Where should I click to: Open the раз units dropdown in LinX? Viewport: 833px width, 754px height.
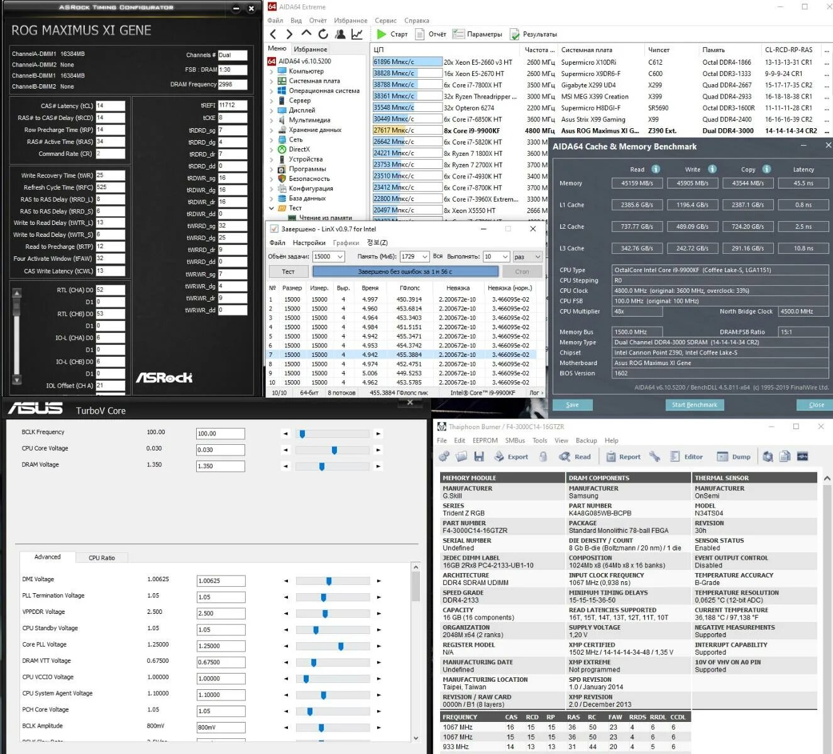click(527, 256)
